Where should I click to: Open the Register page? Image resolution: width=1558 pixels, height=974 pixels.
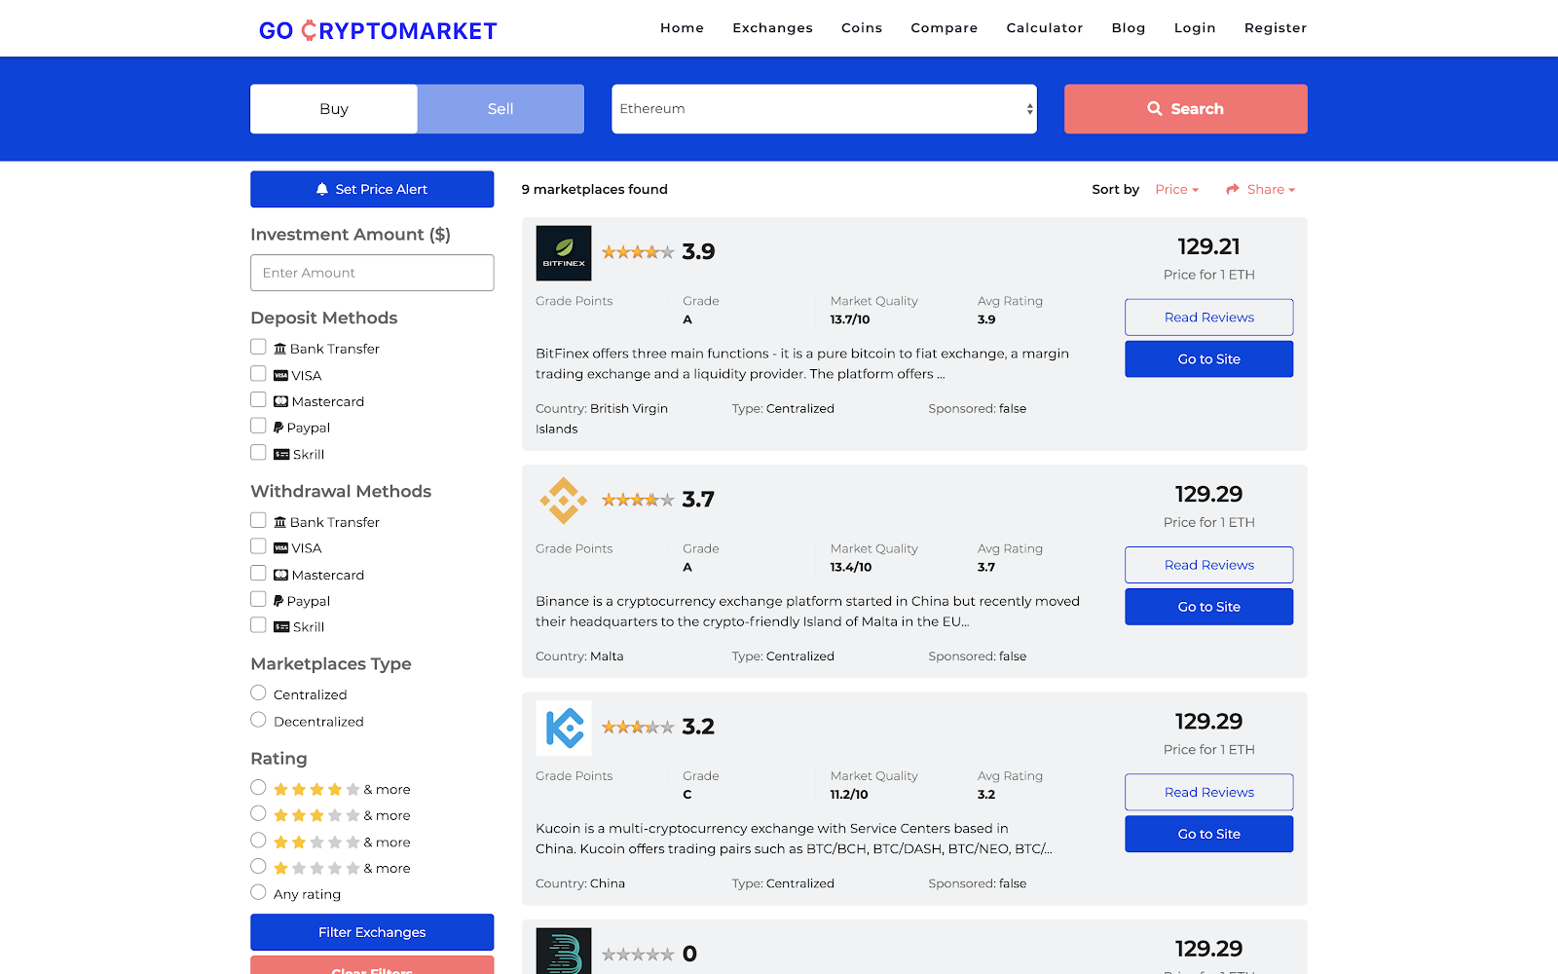point(1276,28)
